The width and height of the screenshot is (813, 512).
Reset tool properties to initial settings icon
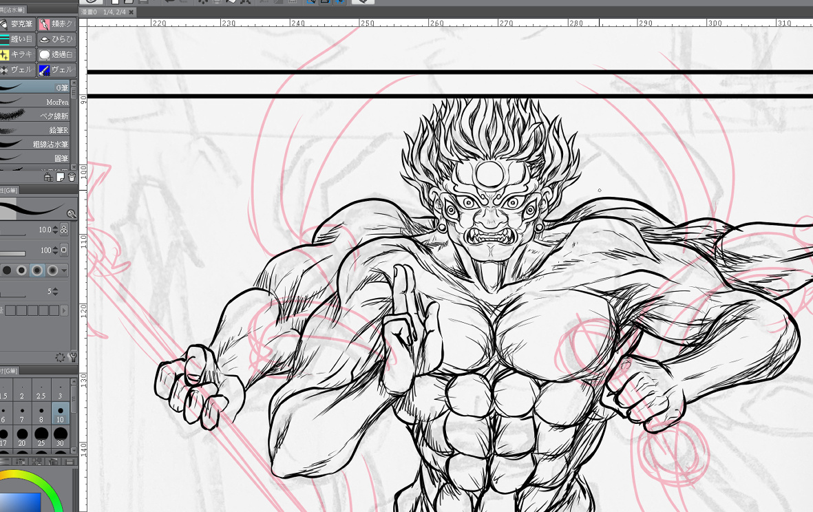coord(60,357)
